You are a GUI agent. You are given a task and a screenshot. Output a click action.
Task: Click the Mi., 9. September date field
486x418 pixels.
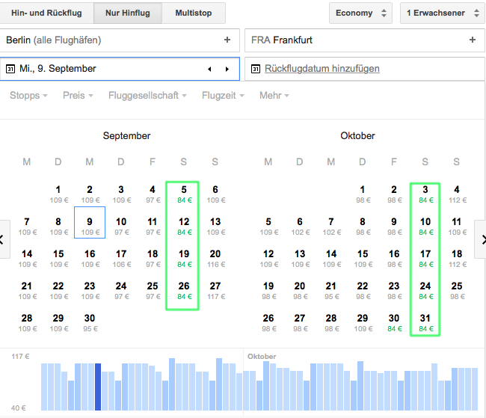120,69
